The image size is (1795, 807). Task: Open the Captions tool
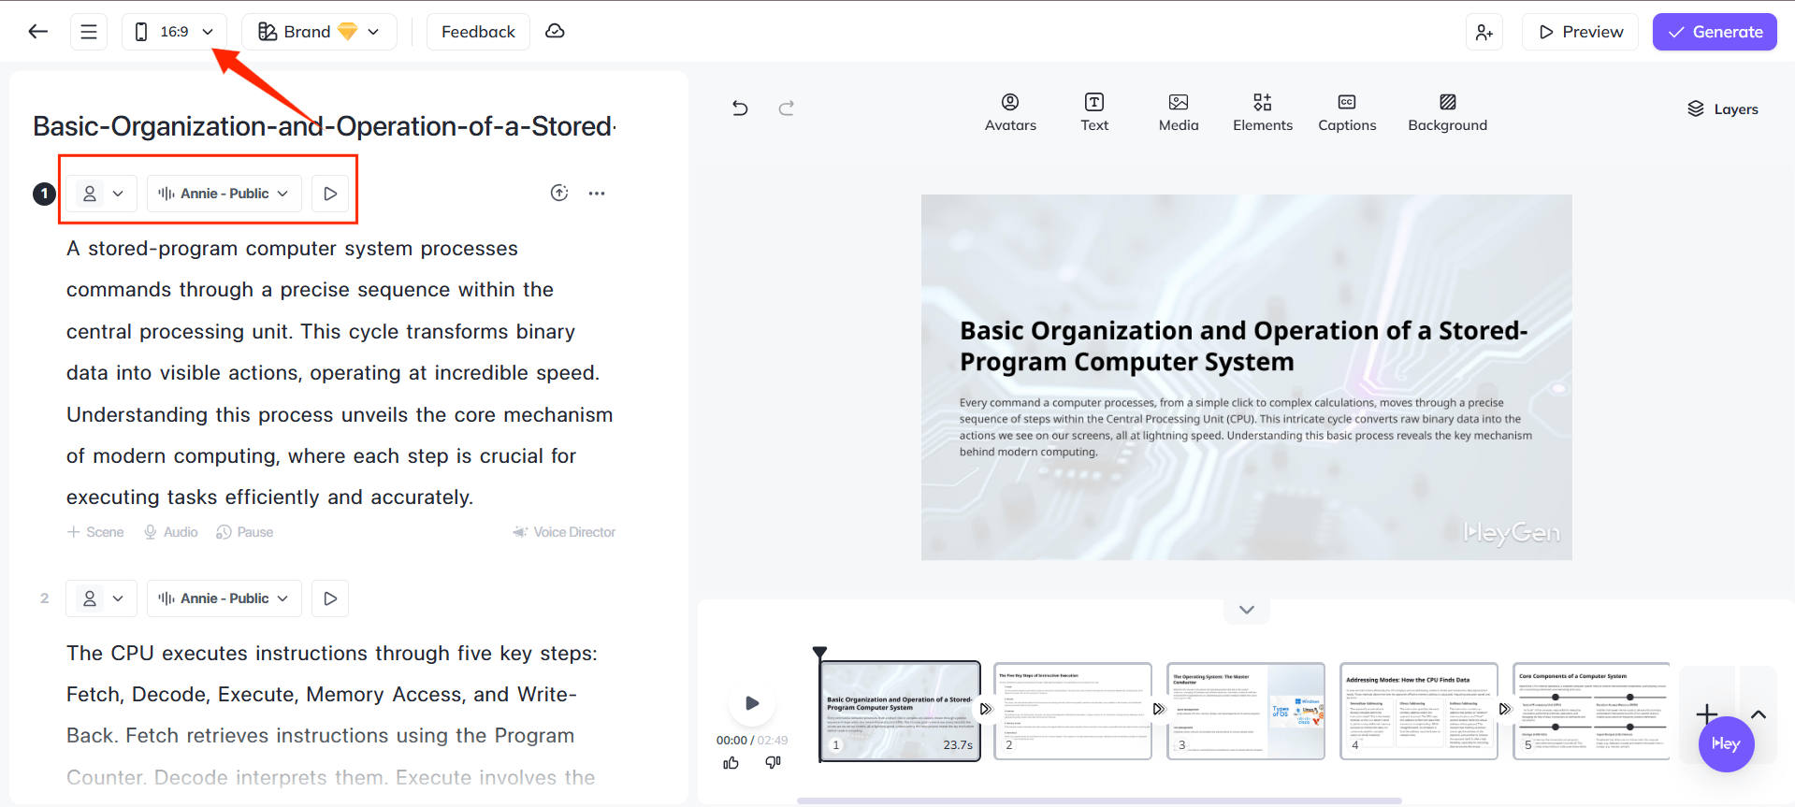(1347, 112)
